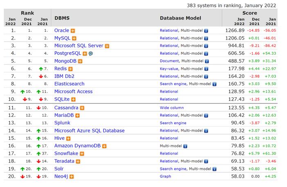Click the info icon in the Solr row

(214, 169)
